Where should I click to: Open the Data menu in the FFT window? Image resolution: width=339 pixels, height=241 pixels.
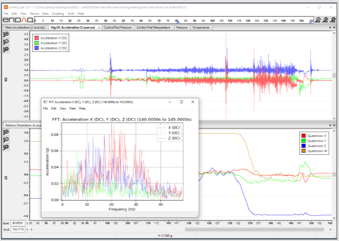click(73, 108)
